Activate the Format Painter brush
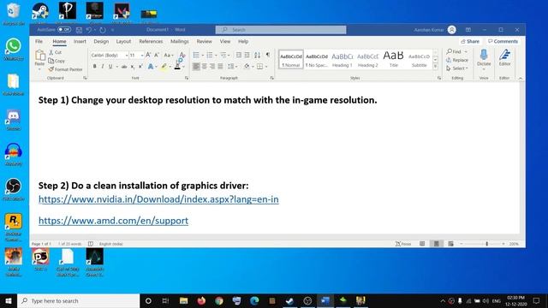Screen dimensions: 548x308 coord(65,69)
